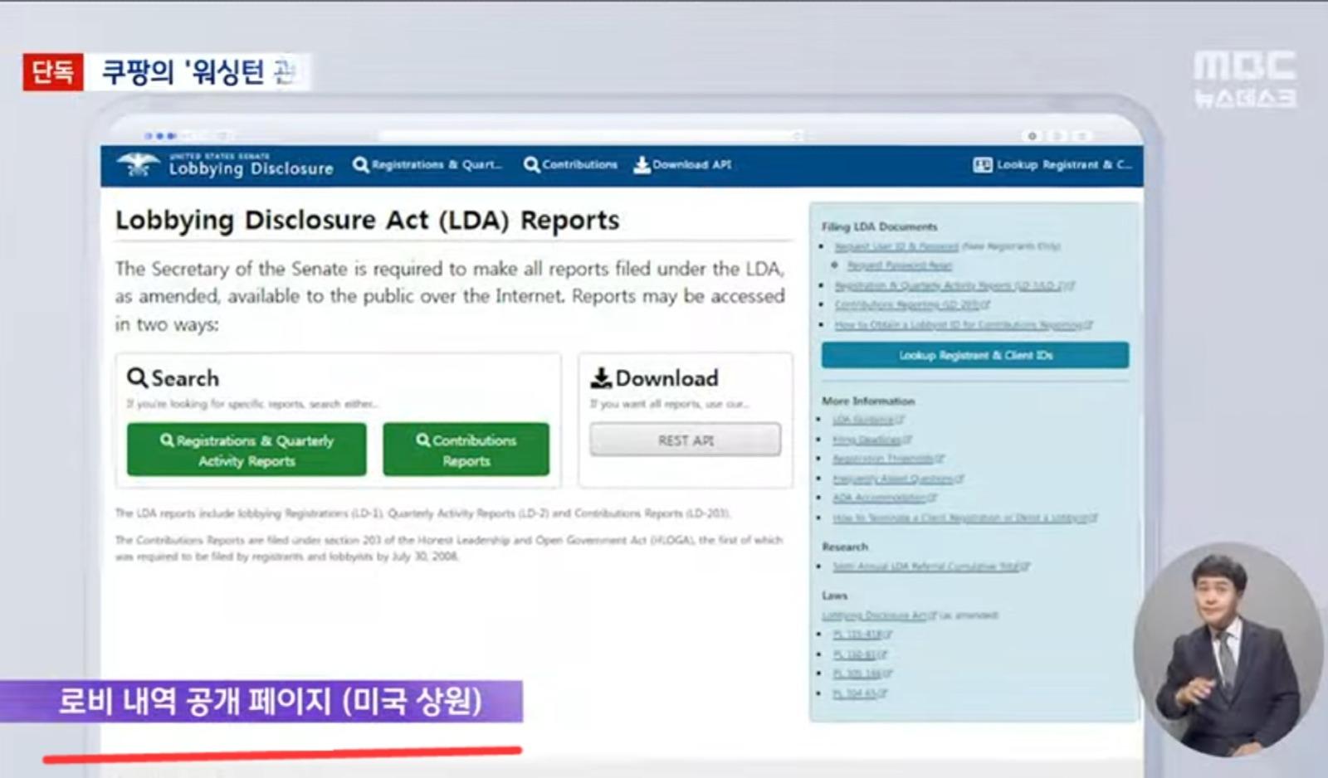
Task: Click the ID card icon beside Lookup Registrant
Action: click(x=980, y=164)
